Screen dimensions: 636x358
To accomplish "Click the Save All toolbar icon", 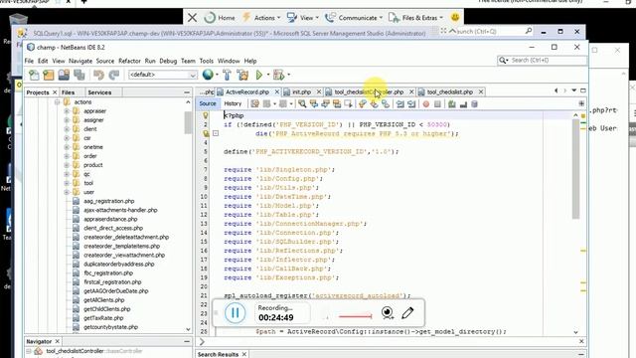I will click(x=79, y=75).
